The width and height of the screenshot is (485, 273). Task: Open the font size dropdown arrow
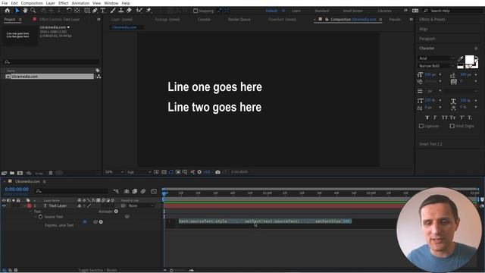(x=440, y=74)
